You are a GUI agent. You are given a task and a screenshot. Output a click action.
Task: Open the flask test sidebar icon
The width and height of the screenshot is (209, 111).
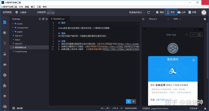(5, 54)
